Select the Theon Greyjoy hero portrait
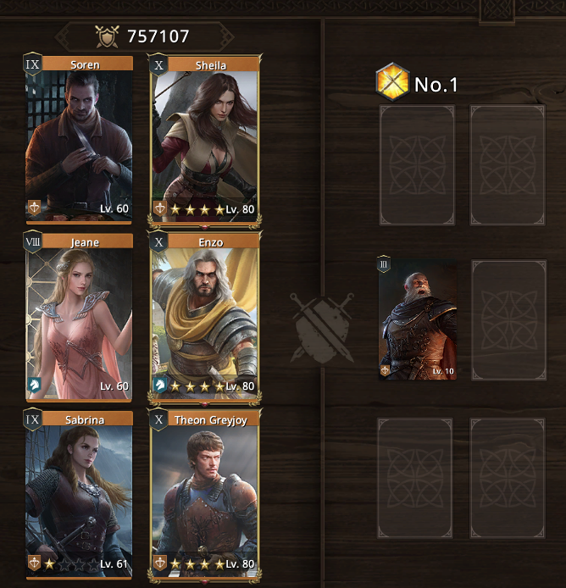The height and width of the screenshot is (588, 566). (x=205, y=496)
